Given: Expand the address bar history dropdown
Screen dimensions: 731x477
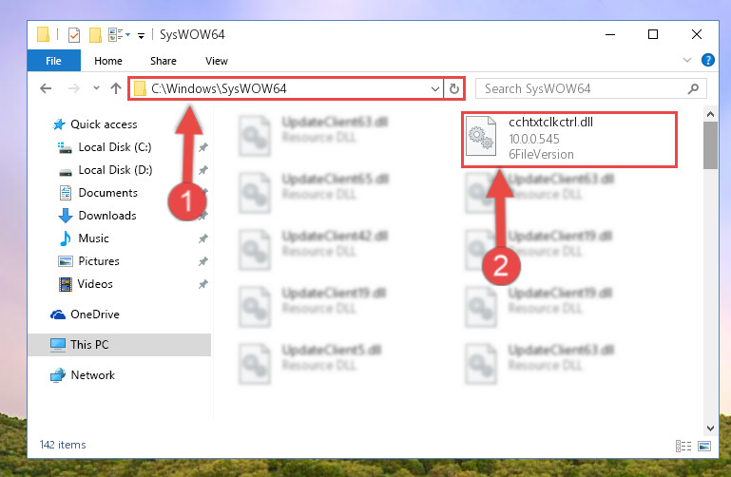Looking at the screenshot, I should [x=434, y=88].
